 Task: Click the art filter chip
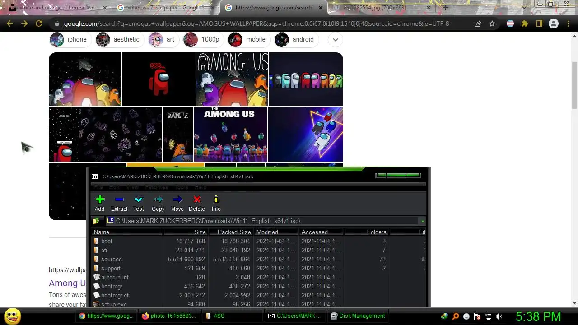(163, 39)
